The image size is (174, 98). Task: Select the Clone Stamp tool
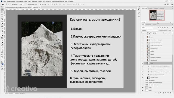pos(2,31)
